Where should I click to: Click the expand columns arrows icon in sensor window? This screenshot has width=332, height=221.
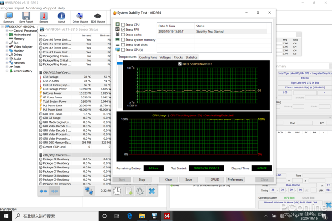click(44, 191)
